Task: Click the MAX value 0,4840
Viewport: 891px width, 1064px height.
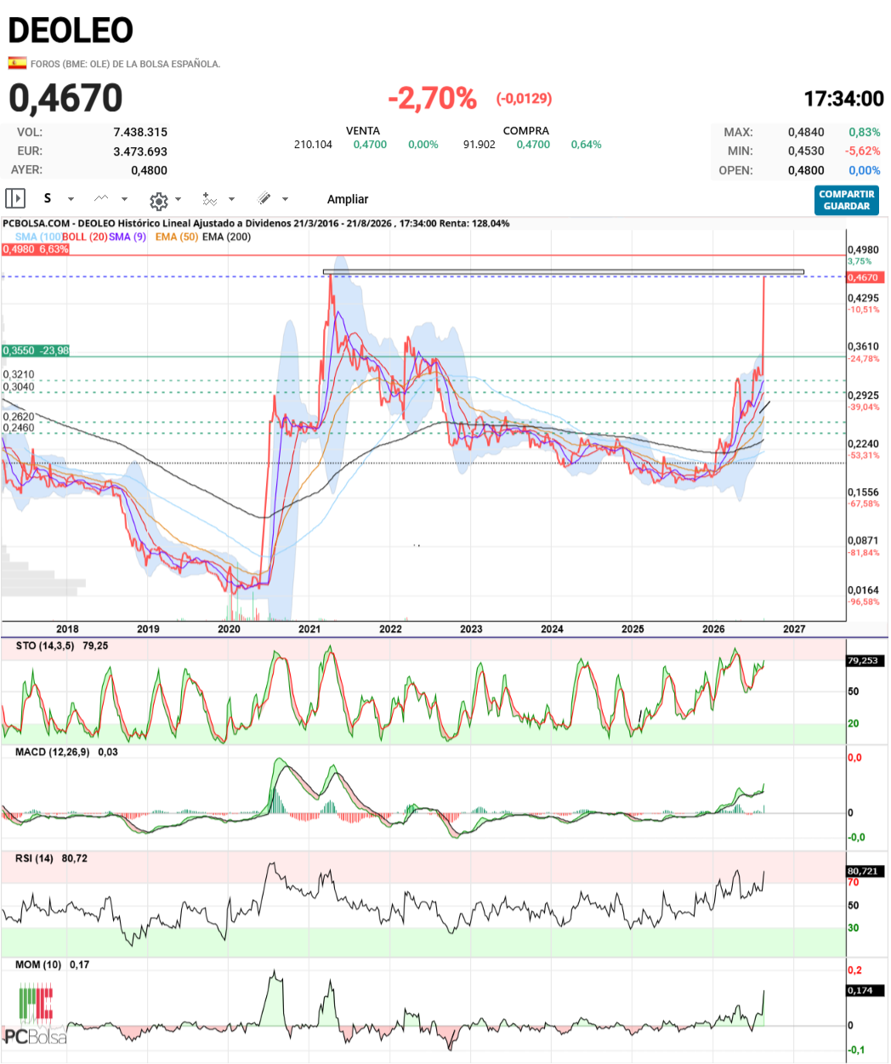Action: pyautogui.click(x=806, y=133)
